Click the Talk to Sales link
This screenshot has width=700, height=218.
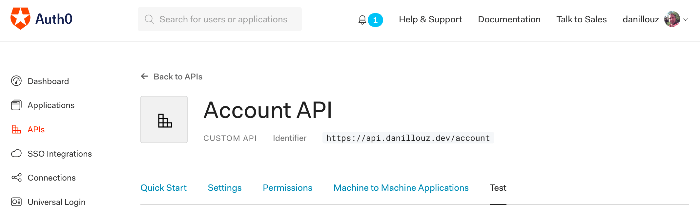point(581,19)
